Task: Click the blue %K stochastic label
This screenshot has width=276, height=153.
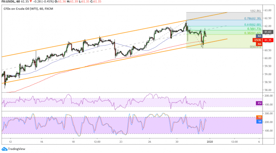Action: 259,122
